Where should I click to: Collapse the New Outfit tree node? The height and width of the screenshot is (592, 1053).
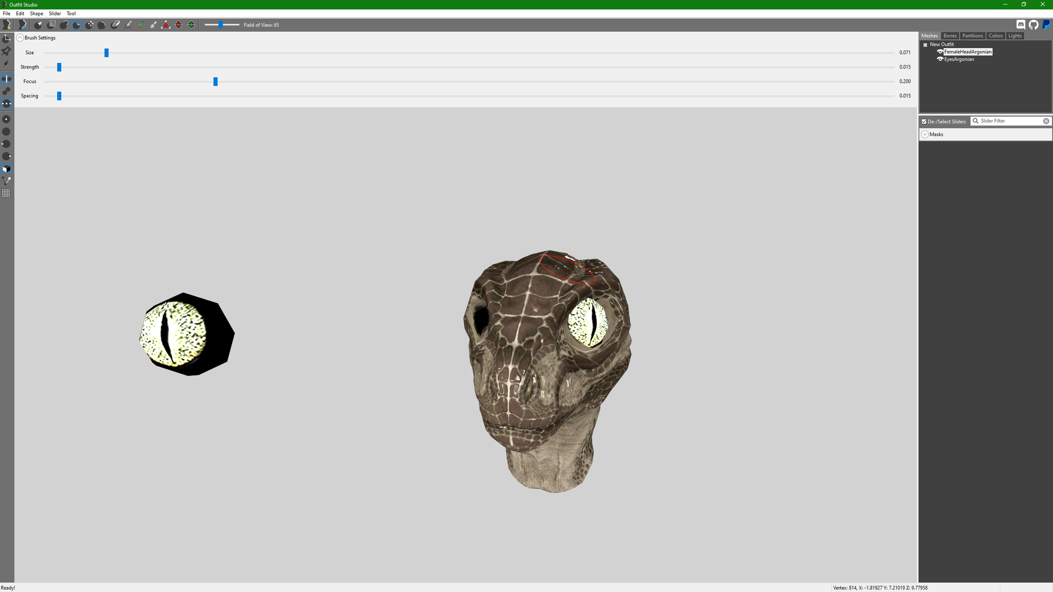[x=925, y=45]
